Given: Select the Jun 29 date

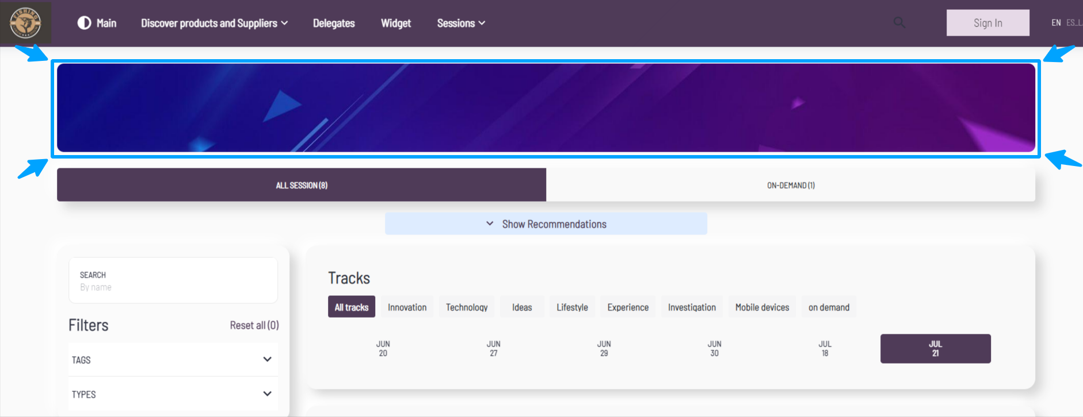Looking at the screenshot, I should pyautogui.click(x=604, y=349).
